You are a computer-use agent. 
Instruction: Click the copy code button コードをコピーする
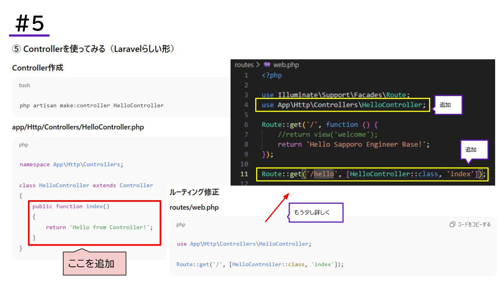click(x=470, y=224)
